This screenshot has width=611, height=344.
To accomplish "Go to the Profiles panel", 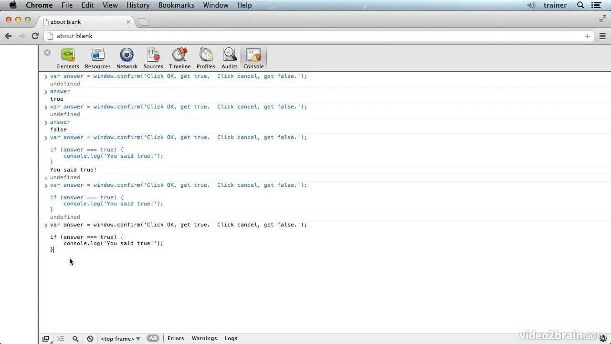I will (x=206, y=59).
